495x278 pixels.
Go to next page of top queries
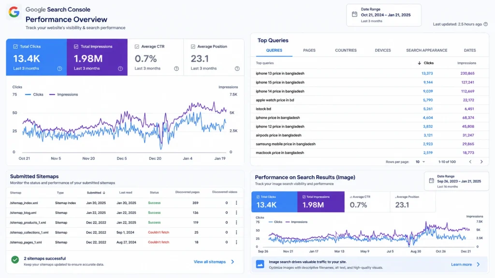481,162
